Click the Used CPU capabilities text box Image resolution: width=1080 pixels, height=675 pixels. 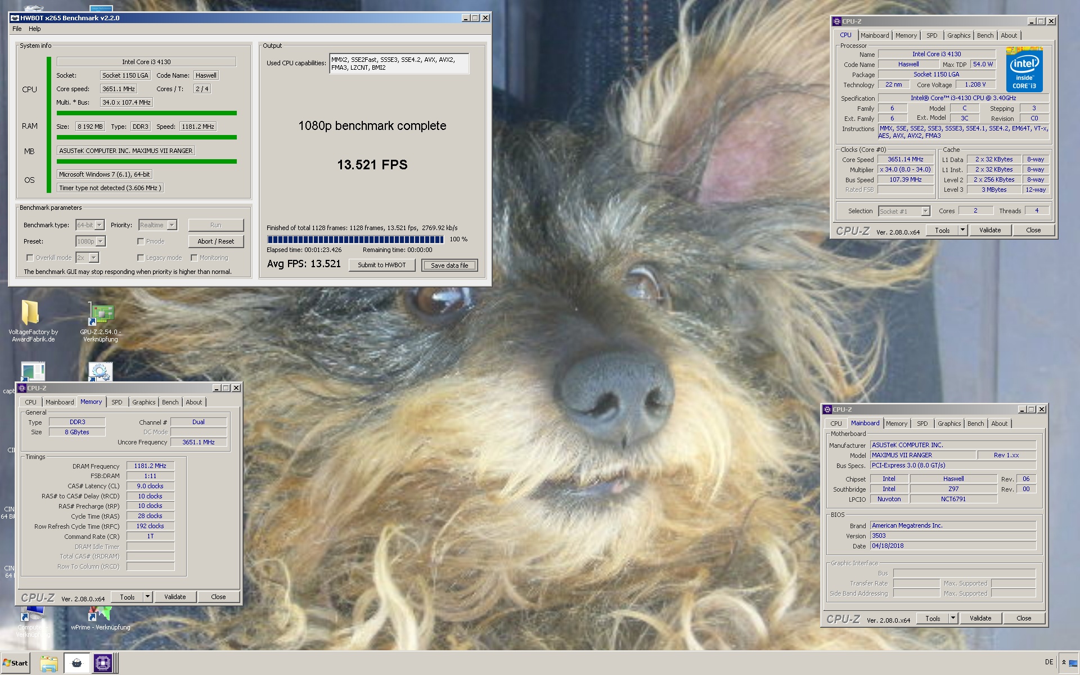[x=399, y=64]
